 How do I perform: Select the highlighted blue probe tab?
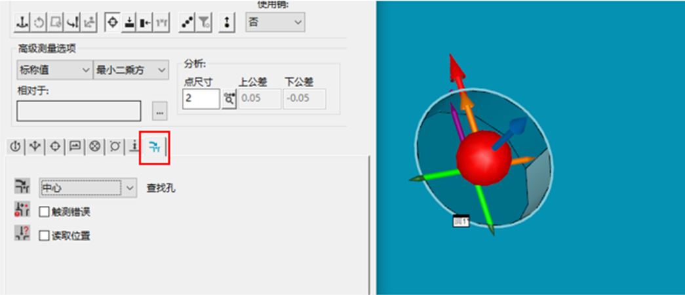click(154, 147)
